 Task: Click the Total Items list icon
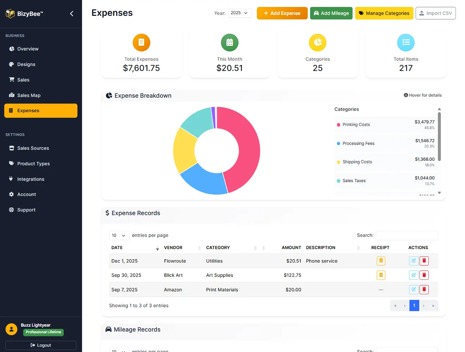[x=405, y=42]
